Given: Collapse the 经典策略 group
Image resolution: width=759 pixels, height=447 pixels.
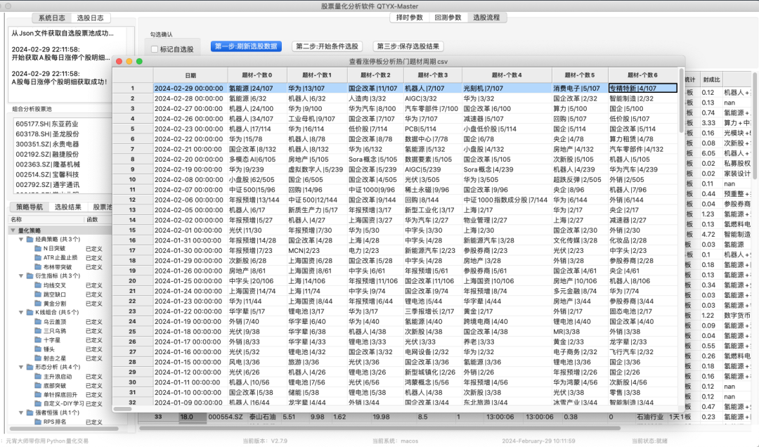Looking at the screenshot, I should pos(21,240).
